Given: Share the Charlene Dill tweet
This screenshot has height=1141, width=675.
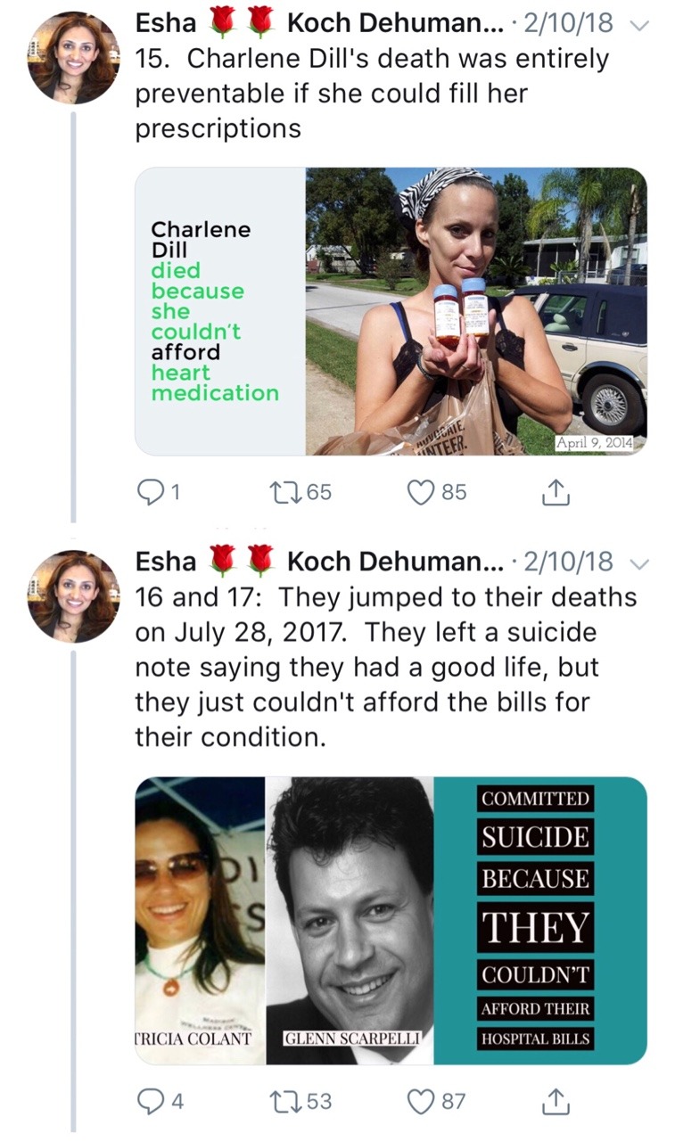Looking at the screenshot, I should tap(556, 491).
